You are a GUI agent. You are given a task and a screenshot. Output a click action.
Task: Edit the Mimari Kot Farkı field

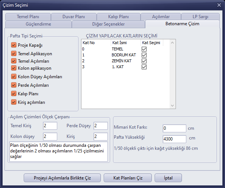[x=174, y=128]
